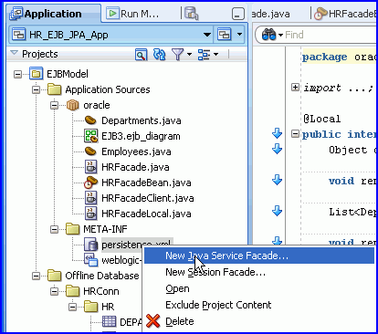
Task: Select EJB3.ejb_diagram diagram icon
Action: [90, 136]
